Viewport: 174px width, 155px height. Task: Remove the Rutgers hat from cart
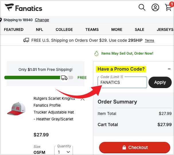(x=82, y=99)
